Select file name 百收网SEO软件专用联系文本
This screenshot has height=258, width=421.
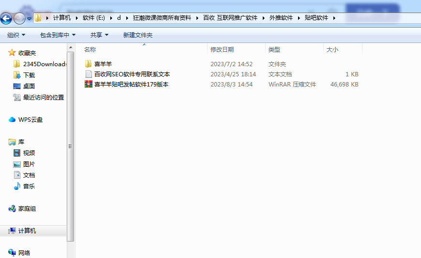132,74
